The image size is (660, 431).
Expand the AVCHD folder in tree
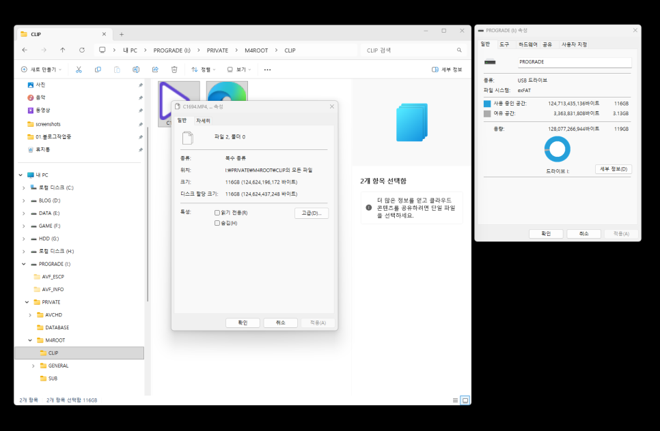30,314
